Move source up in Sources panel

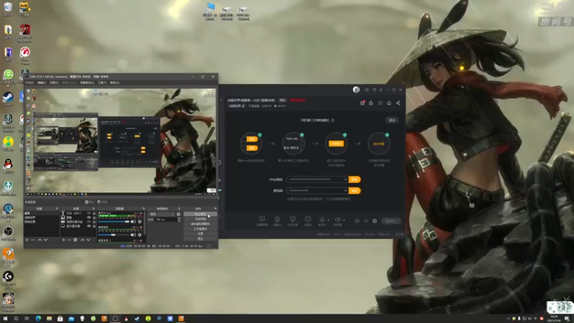pos(83,240)
